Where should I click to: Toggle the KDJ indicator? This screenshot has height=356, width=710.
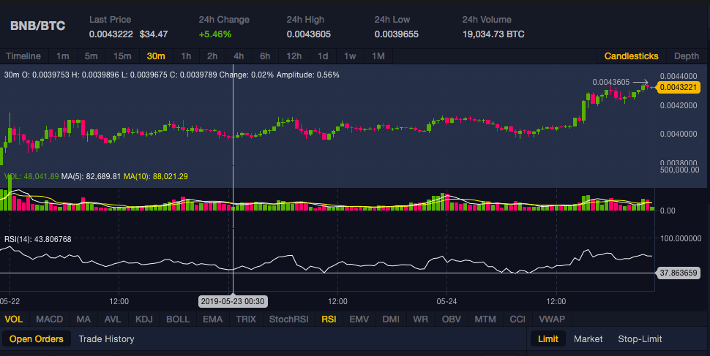pyautogui.click(x=144, y=319)
